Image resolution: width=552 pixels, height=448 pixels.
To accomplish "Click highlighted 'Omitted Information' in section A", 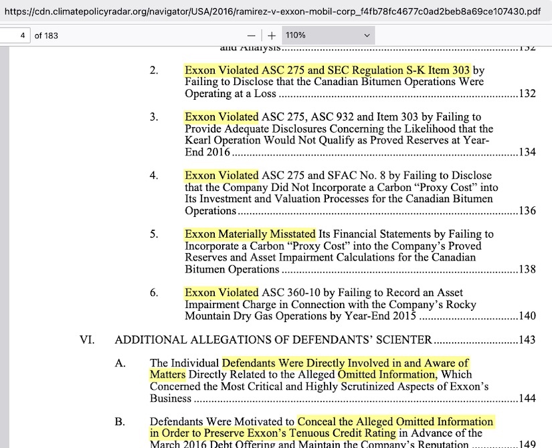I will [387, 374].
